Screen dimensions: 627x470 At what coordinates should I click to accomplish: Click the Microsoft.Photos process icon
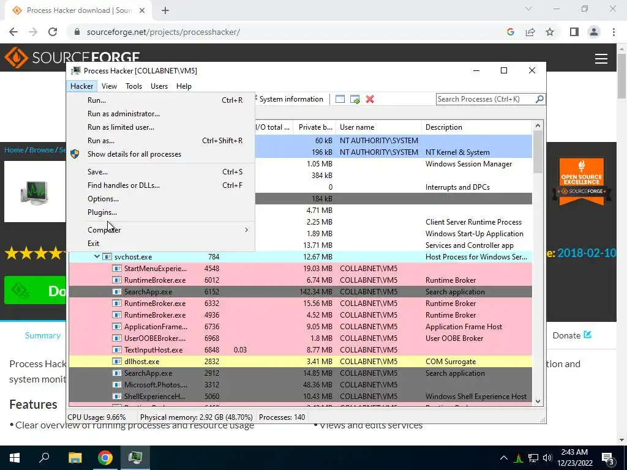(x=117, y=384)
